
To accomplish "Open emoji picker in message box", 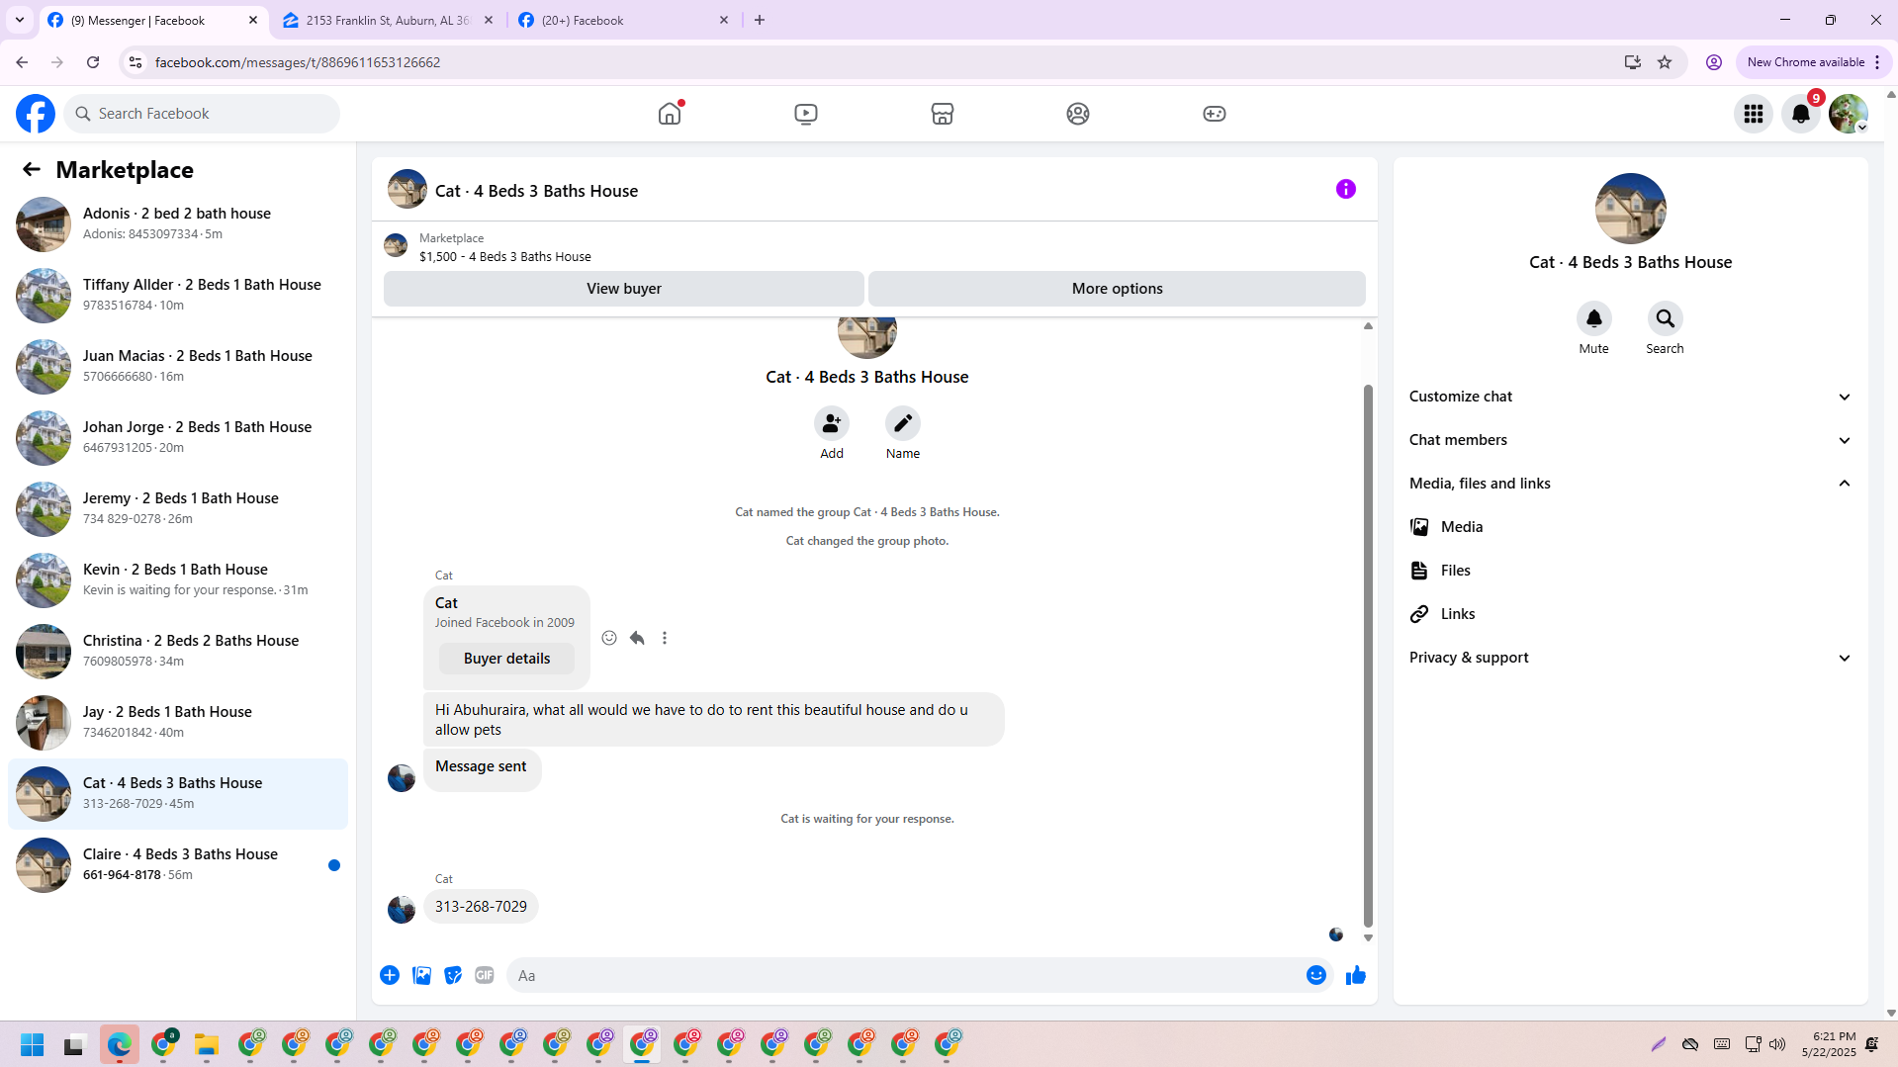I will (1316, 975).
